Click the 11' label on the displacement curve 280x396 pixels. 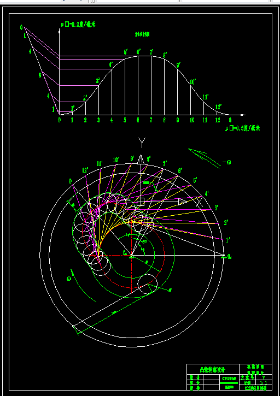pyautogui.click(x=206, y=97)
